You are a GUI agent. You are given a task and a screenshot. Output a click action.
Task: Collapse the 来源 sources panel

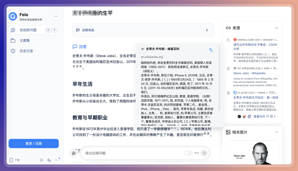pyautogui.click(x=276, y=28)
